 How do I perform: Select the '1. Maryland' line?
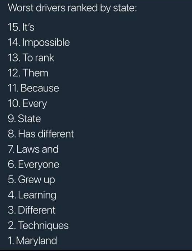(x=32, y=241)
